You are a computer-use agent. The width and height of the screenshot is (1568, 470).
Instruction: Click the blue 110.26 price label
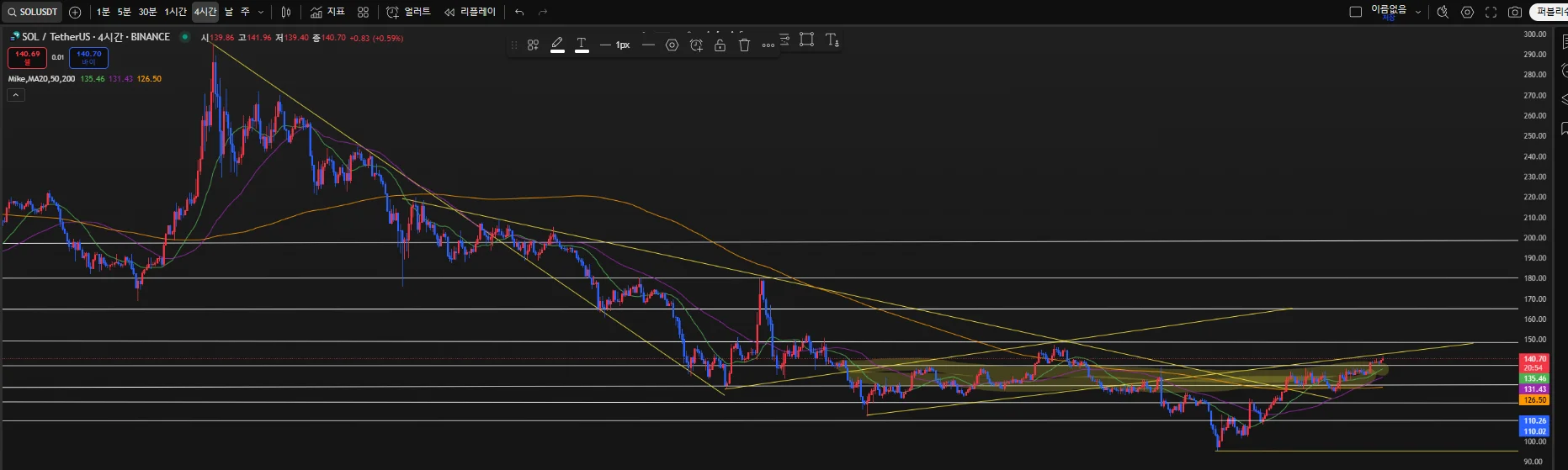tap(1535, 420)
